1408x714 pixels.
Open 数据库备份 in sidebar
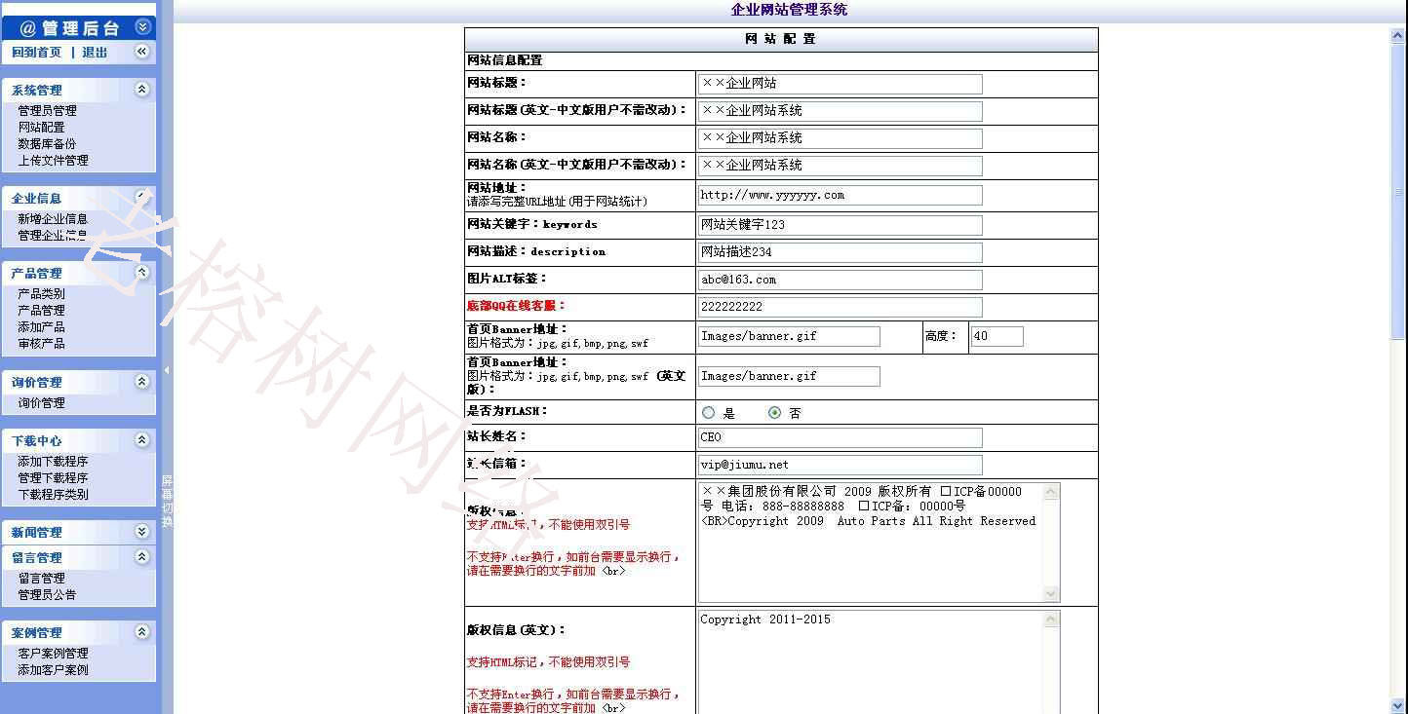coord(47,143)
